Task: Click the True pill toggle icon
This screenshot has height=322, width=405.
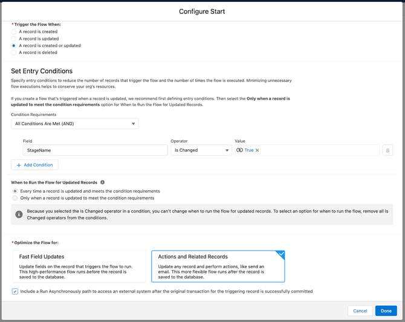Action: 240,150
